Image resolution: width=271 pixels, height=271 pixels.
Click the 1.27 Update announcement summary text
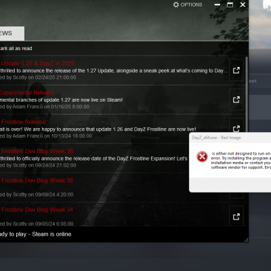[x=114, y=70]
